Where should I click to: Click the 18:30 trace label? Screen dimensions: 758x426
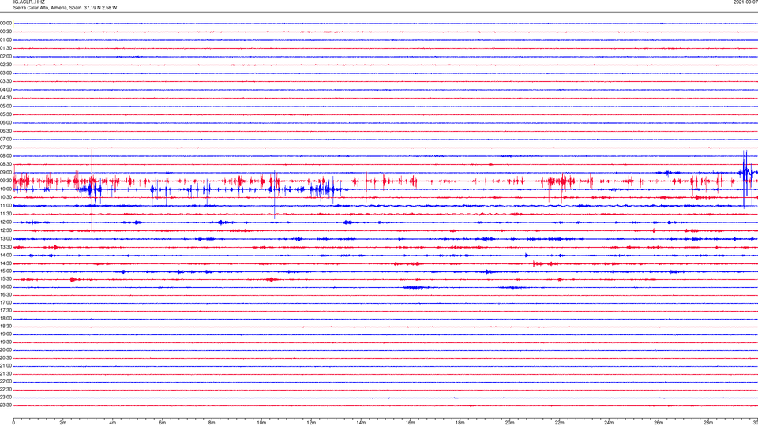[6, 327]
